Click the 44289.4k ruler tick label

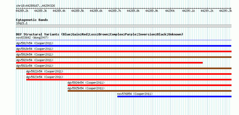click(59, 11)
